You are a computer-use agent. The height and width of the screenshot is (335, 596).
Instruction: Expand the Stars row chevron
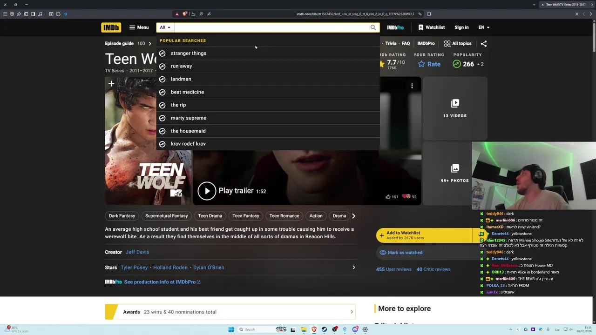[353, 268]
